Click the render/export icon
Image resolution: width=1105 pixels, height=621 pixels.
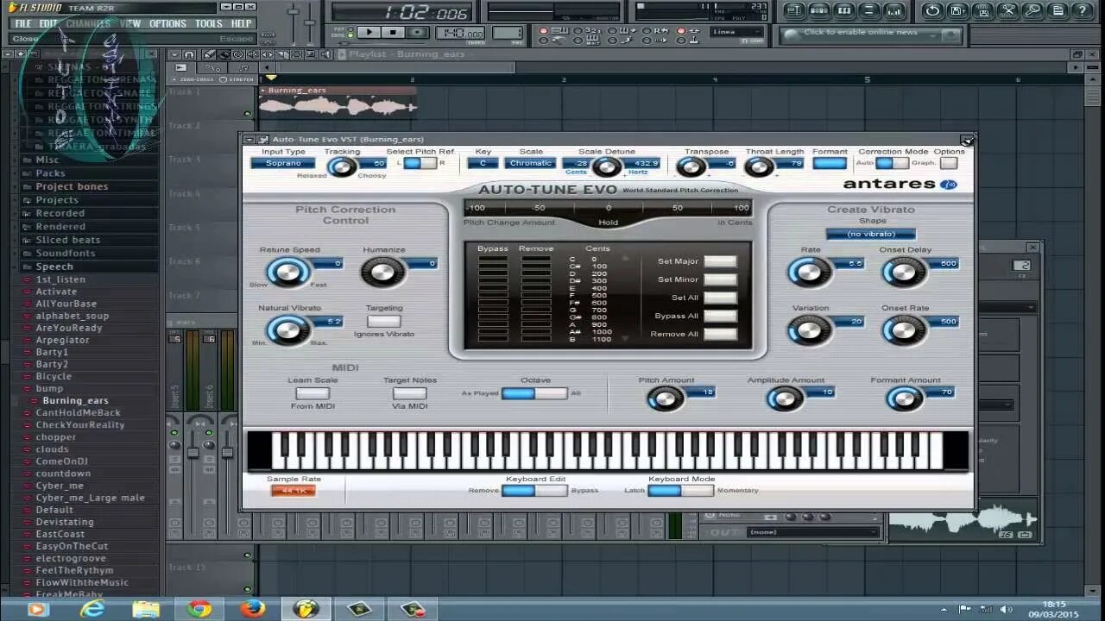pos(982,11)
